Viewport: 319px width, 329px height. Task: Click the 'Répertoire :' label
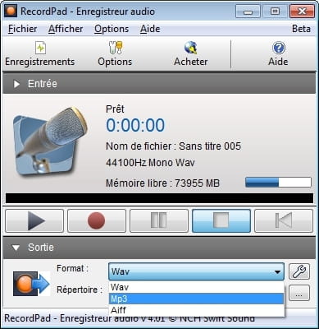[x=80, y=290]
